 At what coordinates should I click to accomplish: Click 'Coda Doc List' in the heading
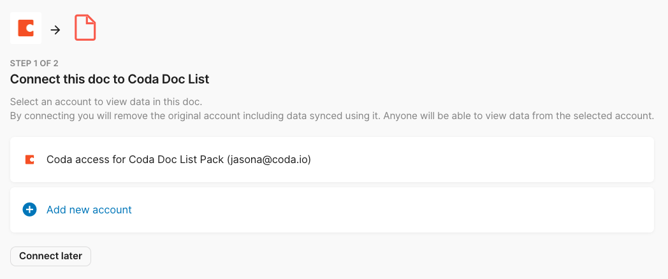point(168,80)
